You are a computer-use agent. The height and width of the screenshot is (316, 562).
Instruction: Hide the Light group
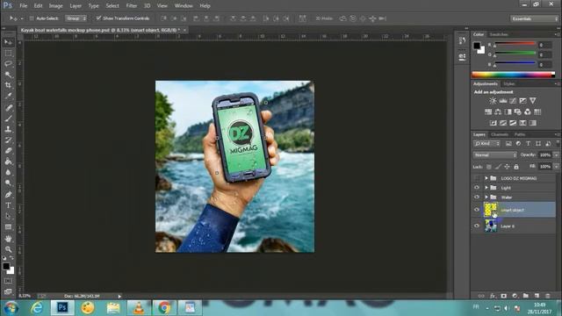[x=477, y=187]
